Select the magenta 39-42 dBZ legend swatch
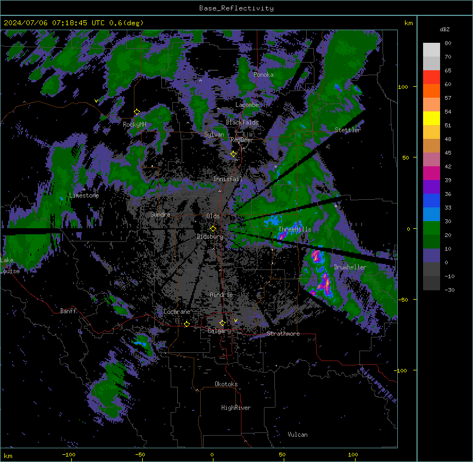473x462 pixels. (x=431, y=173)
